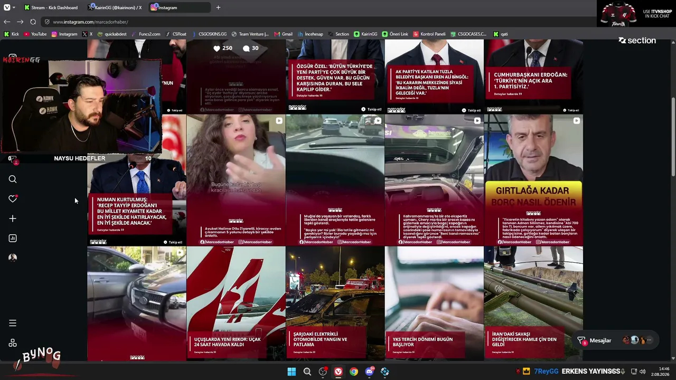Open the qati bookmark

point(500,34)
